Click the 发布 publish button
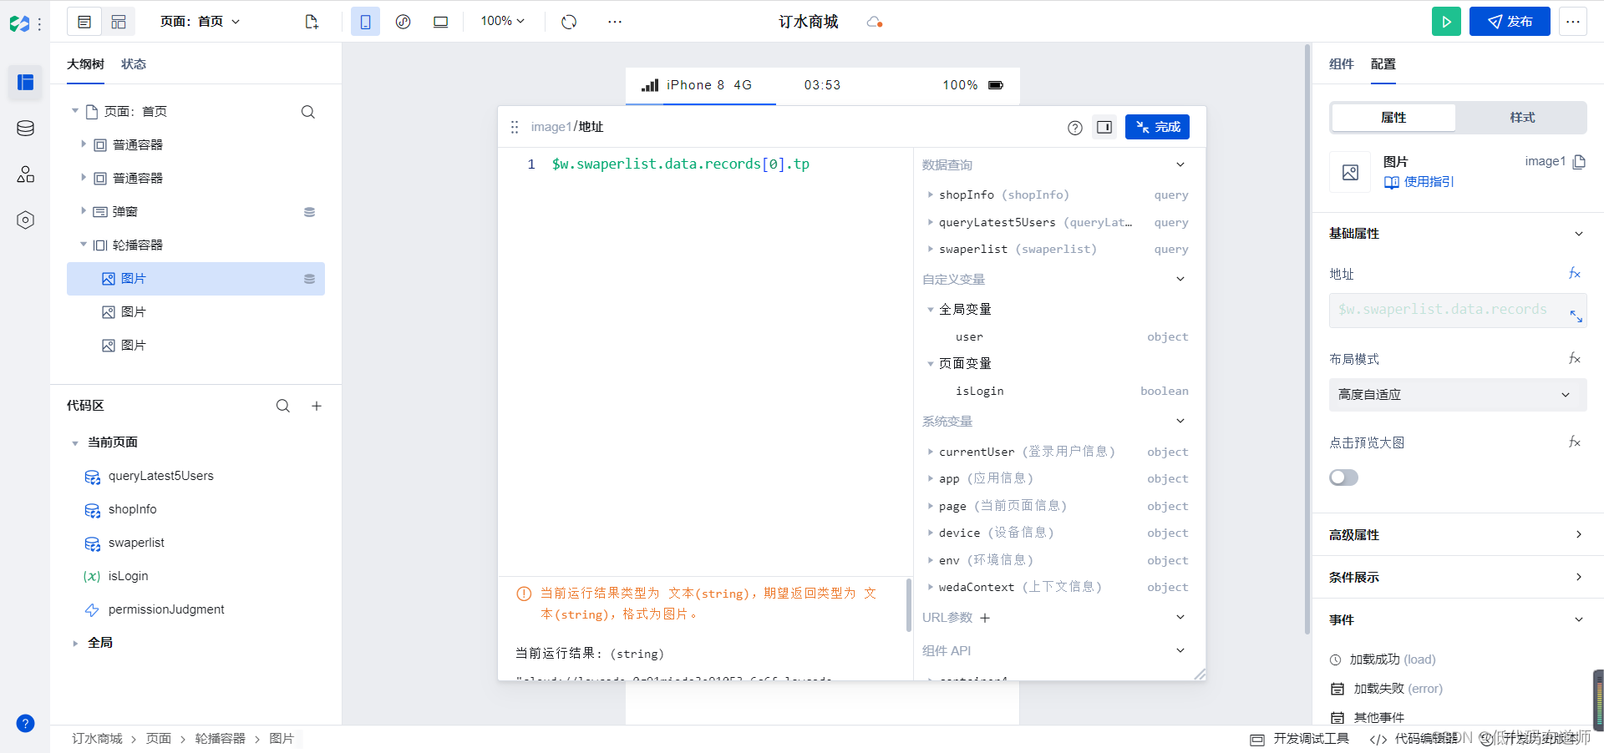This screenshot has height=753, width=1604. [1510, 22]
